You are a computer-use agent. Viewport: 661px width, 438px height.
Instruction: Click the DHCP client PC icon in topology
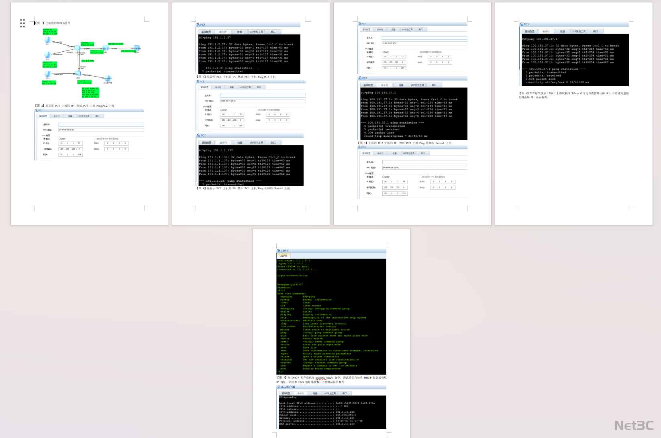click(x=107, y=79)
